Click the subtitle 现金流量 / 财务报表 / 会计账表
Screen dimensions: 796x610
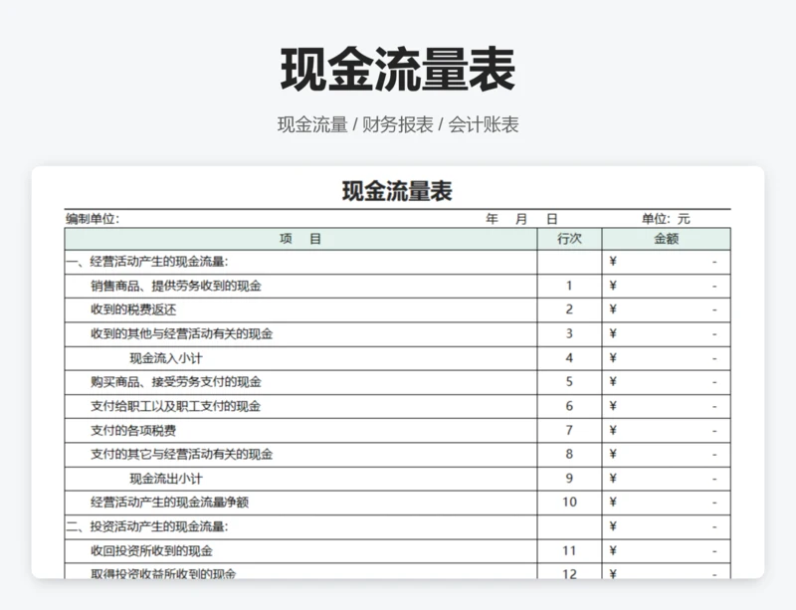[398, 124]
